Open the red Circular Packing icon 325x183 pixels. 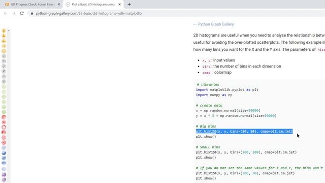pyautogui.click(x=4, y=142)
